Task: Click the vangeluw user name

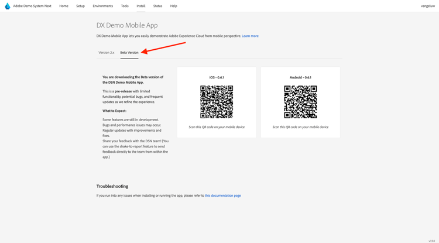Action: click(x=428, y=6)
